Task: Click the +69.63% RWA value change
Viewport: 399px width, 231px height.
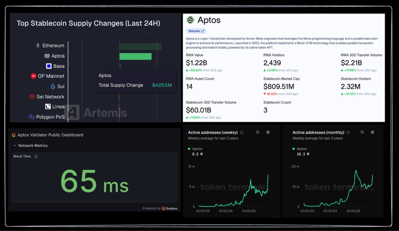Action: pos(194,70)
